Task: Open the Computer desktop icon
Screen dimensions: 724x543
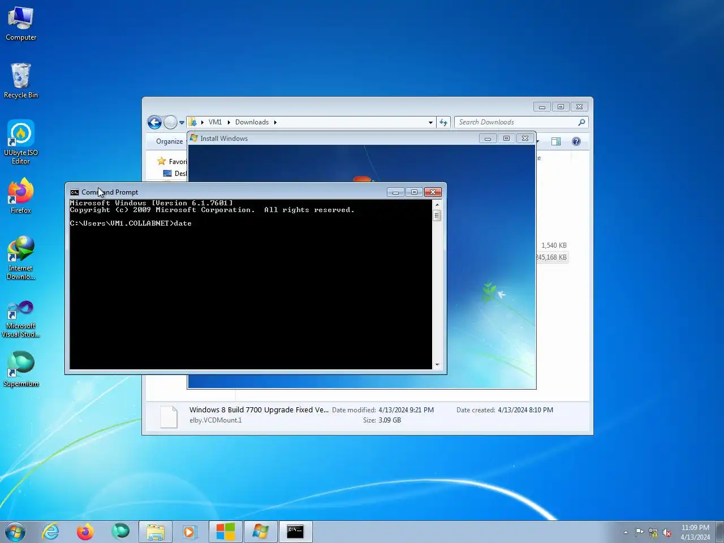Action: pyautogui.click(x=21, y=24)
